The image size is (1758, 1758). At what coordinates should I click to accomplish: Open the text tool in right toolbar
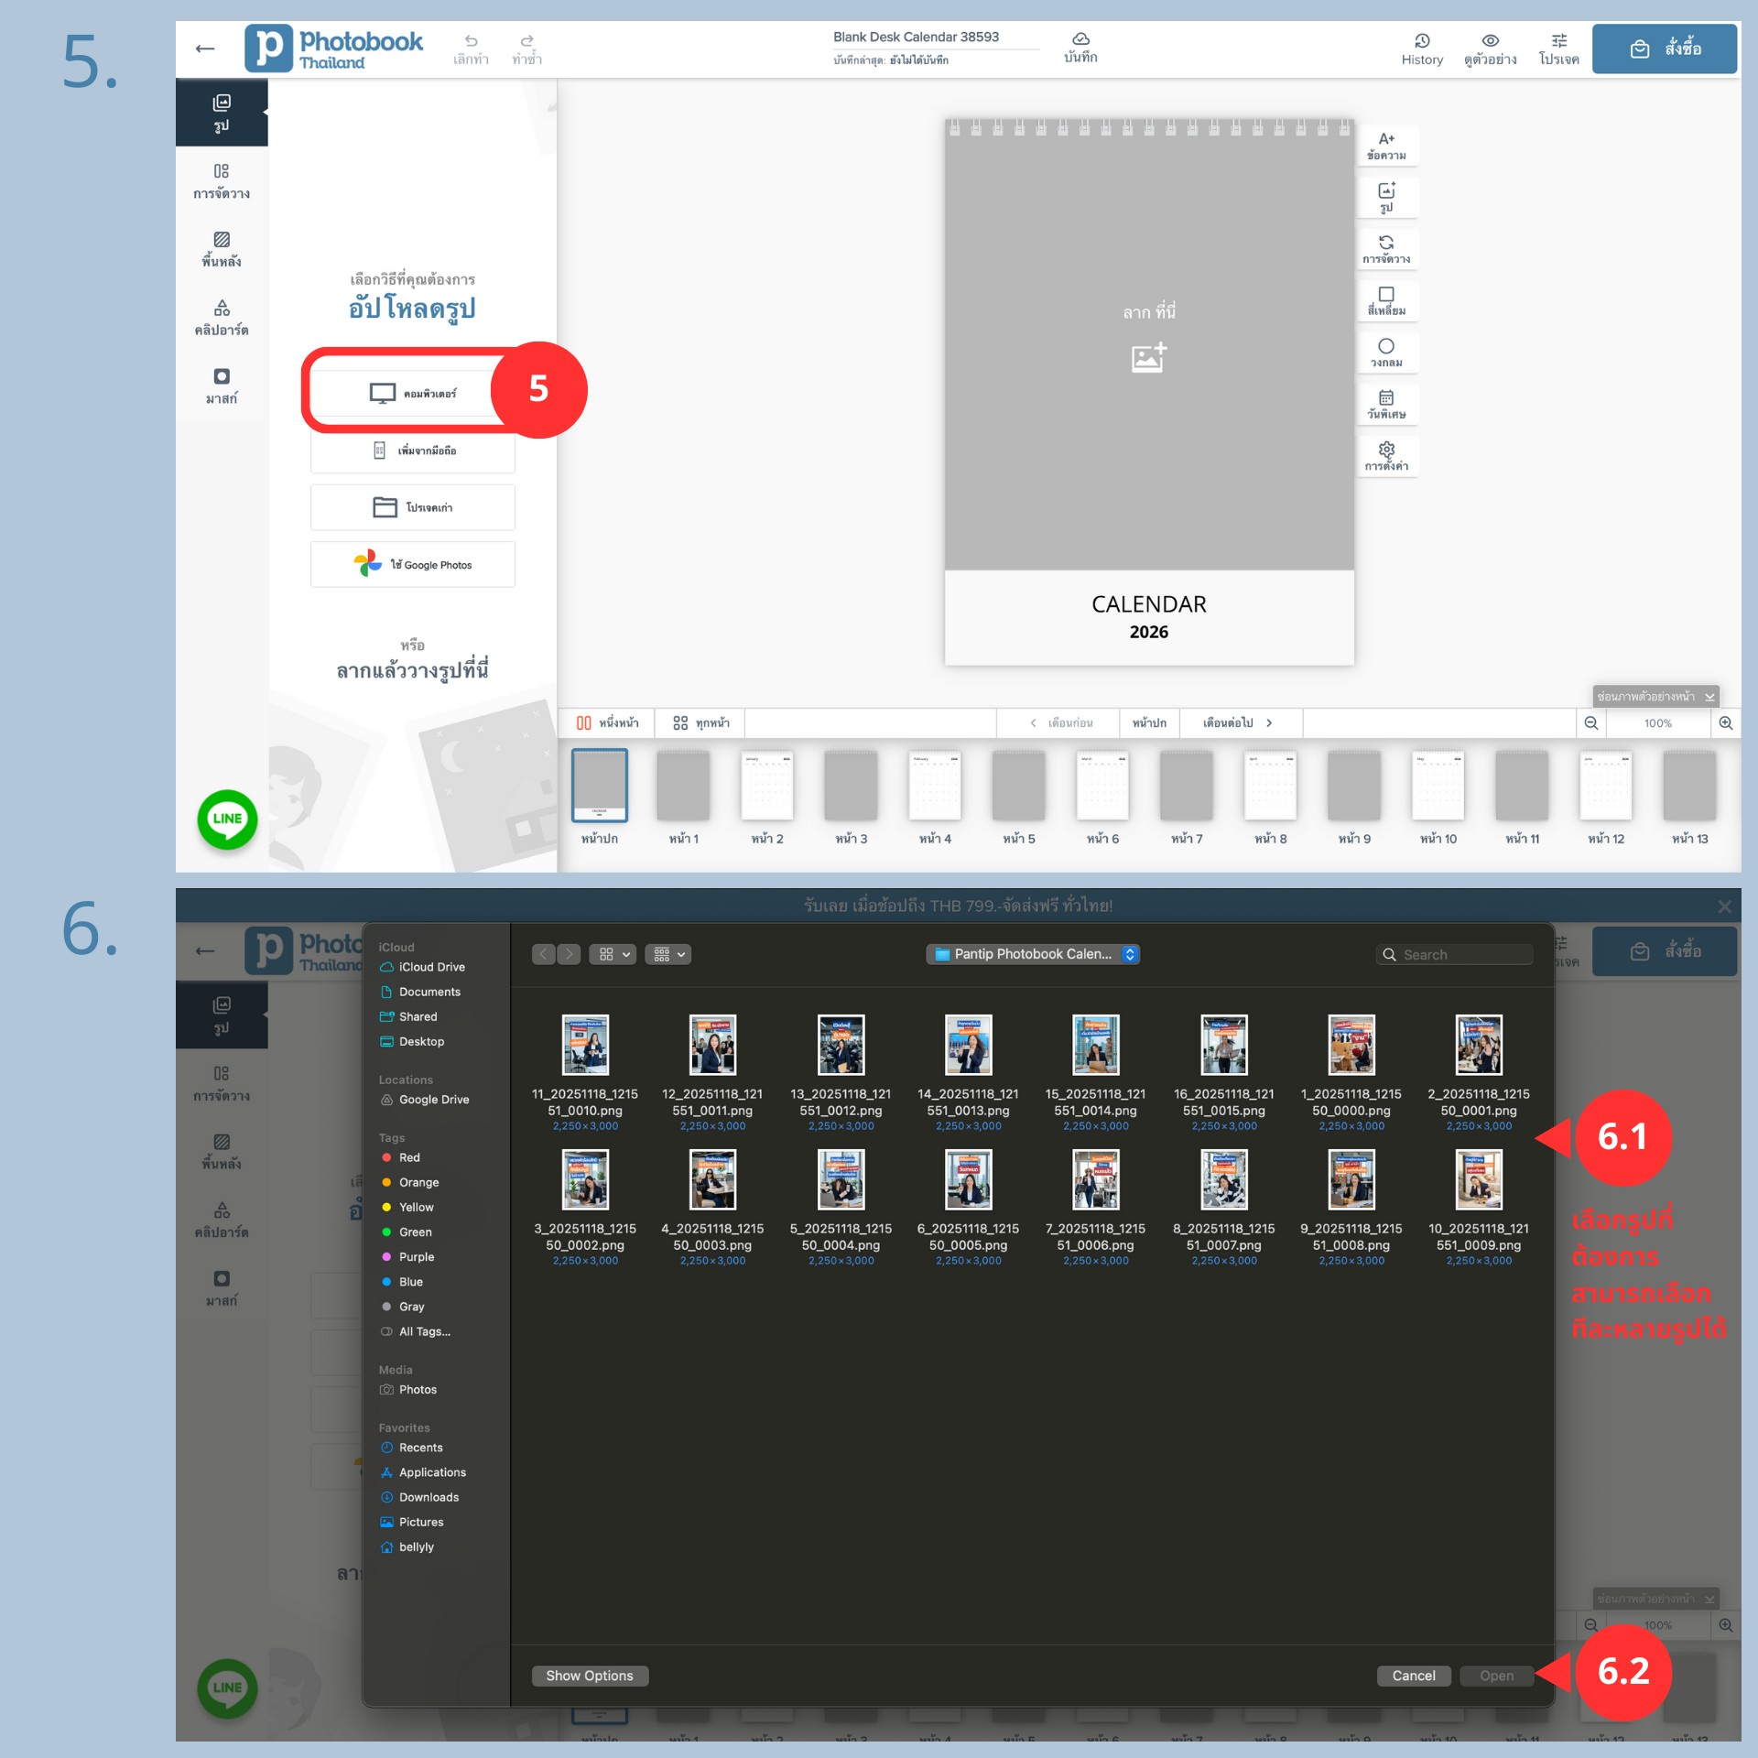[x=1385, y=146]
